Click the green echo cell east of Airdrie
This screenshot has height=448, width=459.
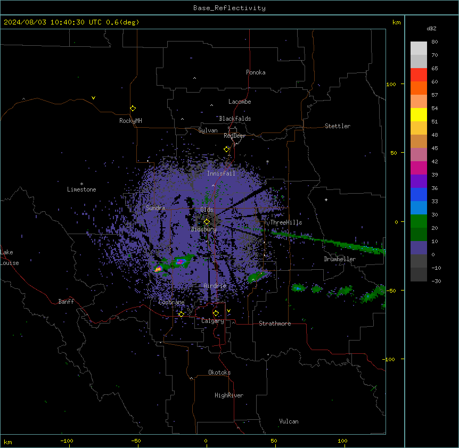256,277
